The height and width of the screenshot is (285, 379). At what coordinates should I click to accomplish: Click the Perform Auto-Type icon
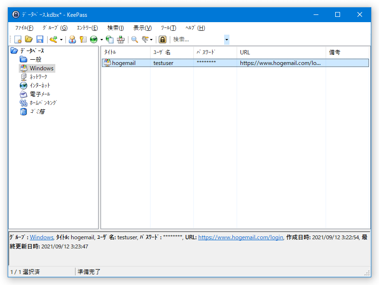[121, 39]
